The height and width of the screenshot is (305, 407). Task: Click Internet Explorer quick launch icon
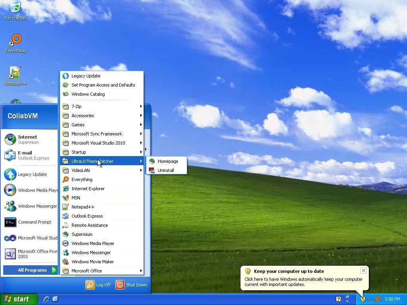47,299
